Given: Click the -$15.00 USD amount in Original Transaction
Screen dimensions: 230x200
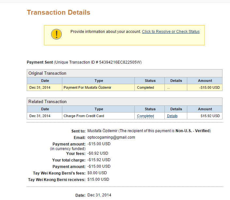Looking at the screenshot, I should (209, 87).
